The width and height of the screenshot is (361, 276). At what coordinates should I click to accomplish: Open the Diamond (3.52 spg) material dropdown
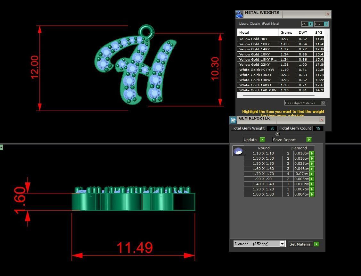[282, 244]
